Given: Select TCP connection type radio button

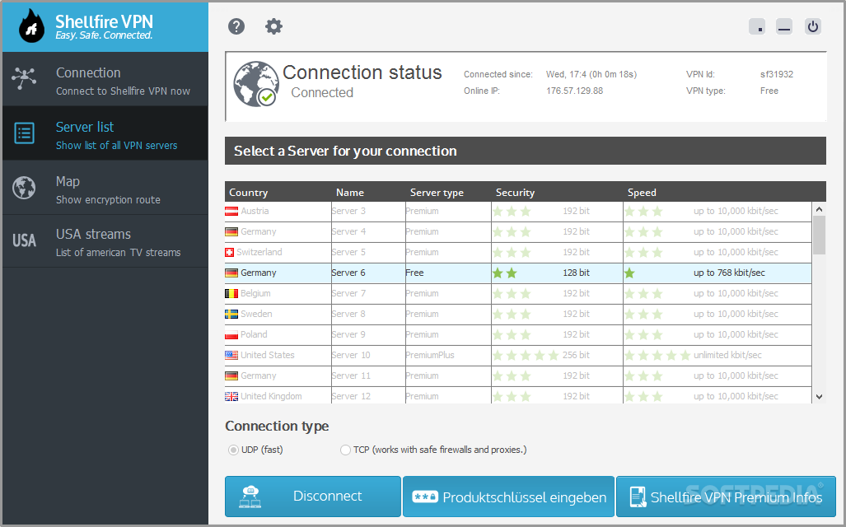Looking at the screenshot, I should click(345, 450).
